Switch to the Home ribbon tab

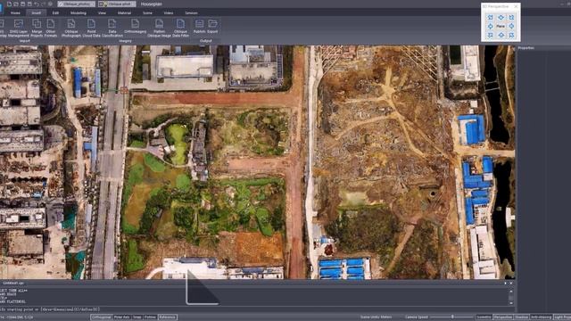pos(15,12)
